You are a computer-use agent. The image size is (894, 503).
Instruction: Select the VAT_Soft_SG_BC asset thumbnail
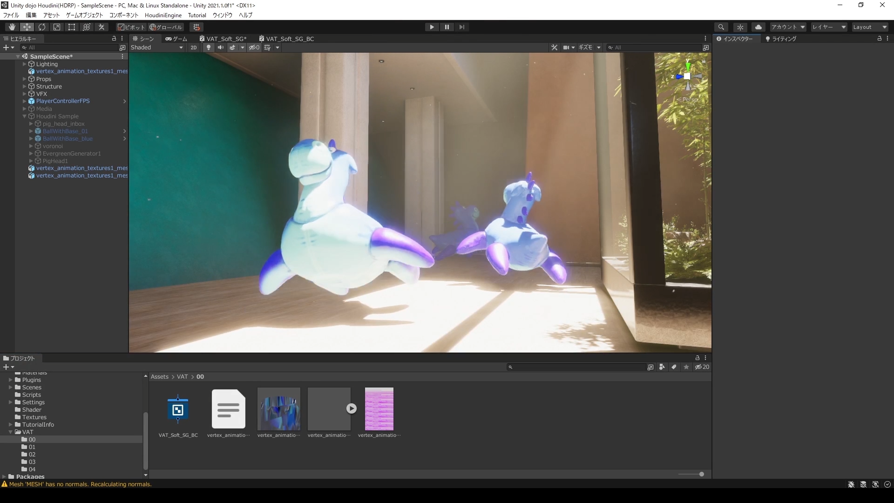(x=178, y=410)
